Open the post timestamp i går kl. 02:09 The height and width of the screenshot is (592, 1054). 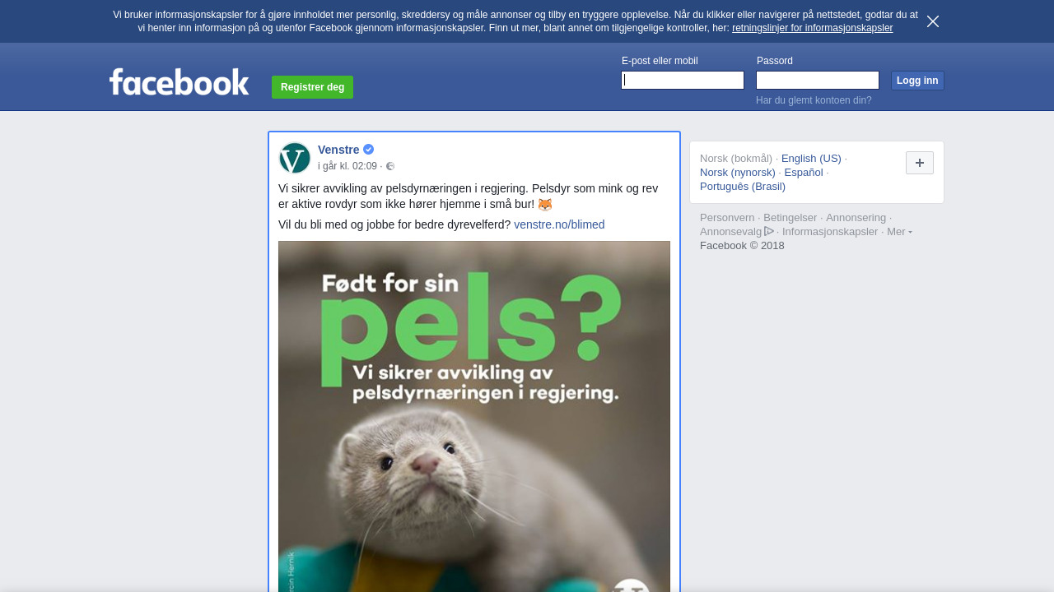coord(347,166)
